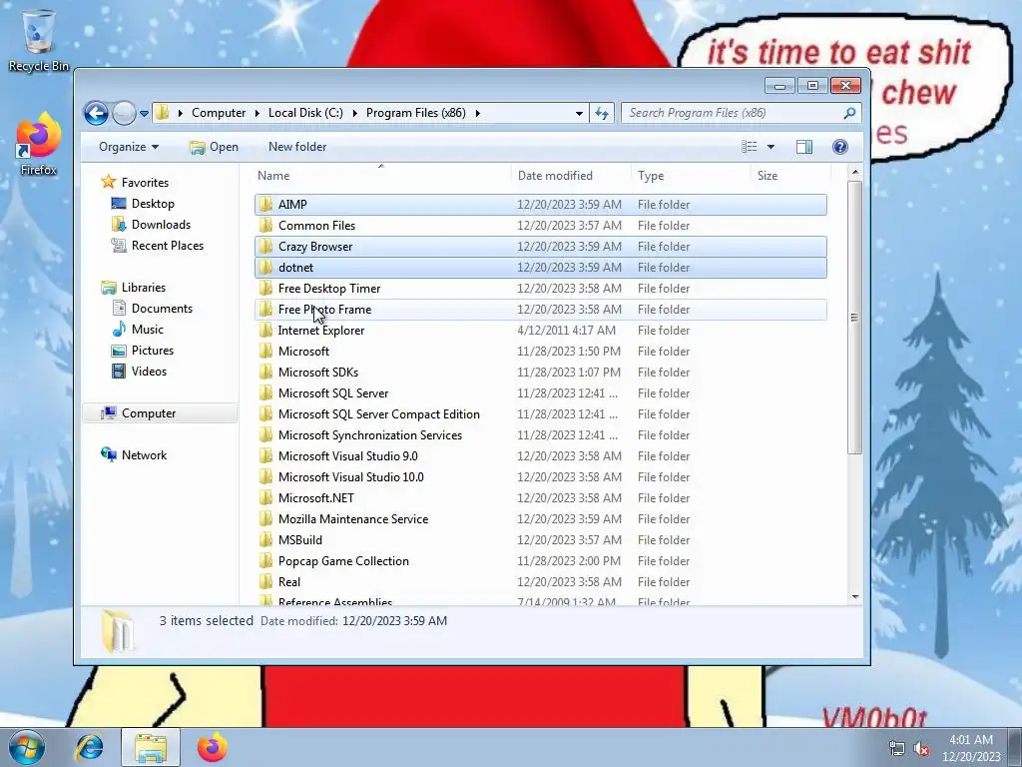Click the search magnifier icon

click(849, 113)
